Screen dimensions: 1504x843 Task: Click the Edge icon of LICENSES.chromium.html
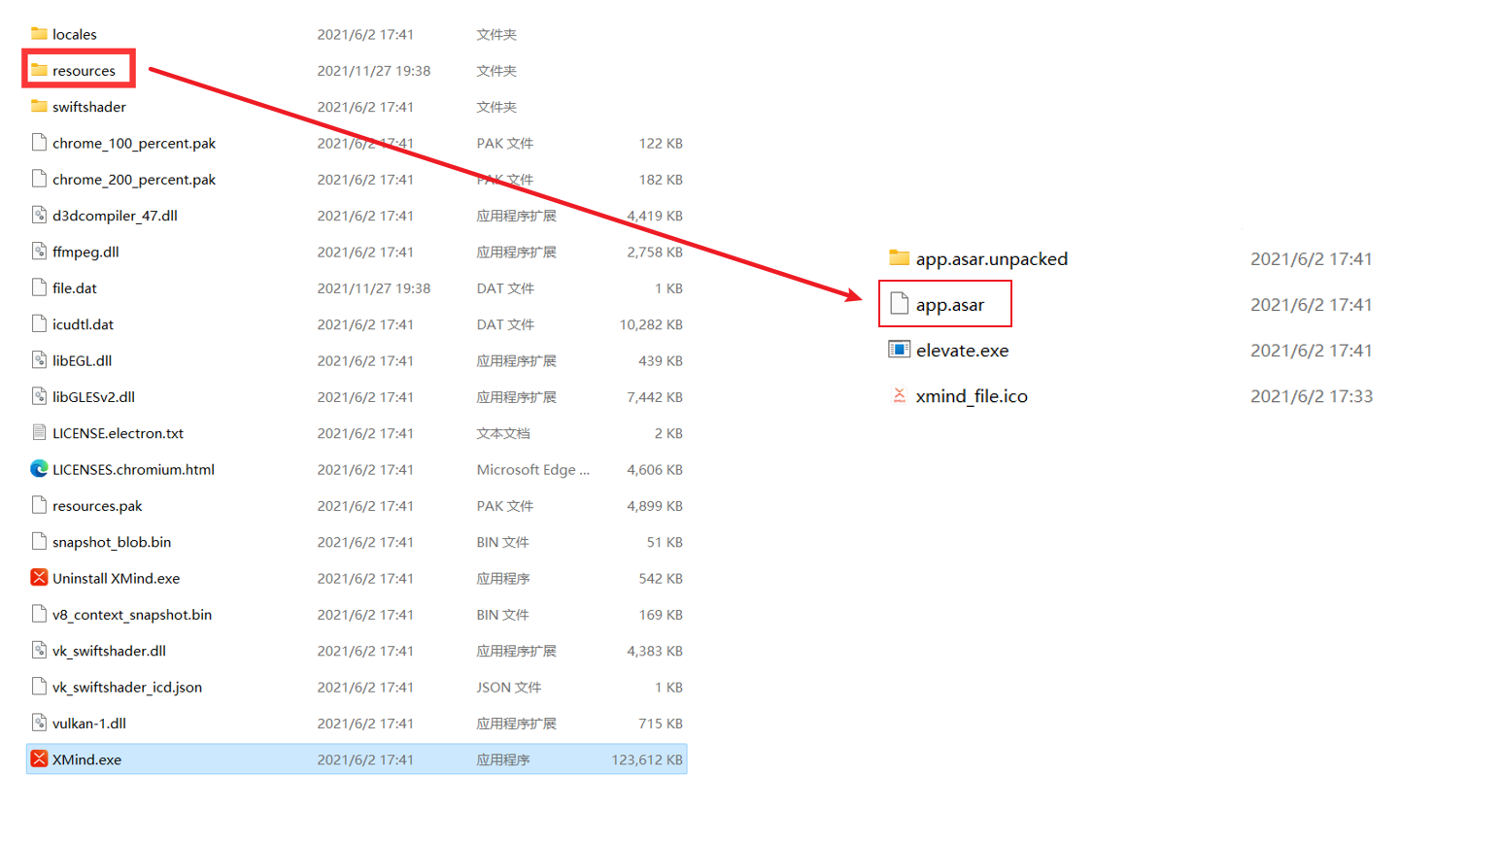(x=39, y=469)
